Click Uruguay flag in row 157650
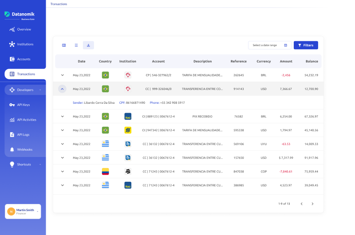Image resolution: width=355 pixels, height=235 pixels. coord(105,158)
